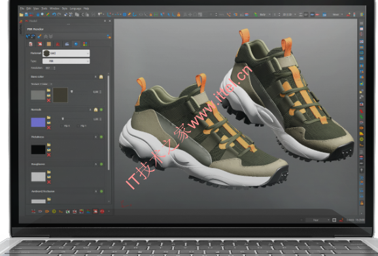The height and width of the screenshot is (256, 378).
Task: Click the red circle icon in bottom toolbar
Action: point(102,212)
